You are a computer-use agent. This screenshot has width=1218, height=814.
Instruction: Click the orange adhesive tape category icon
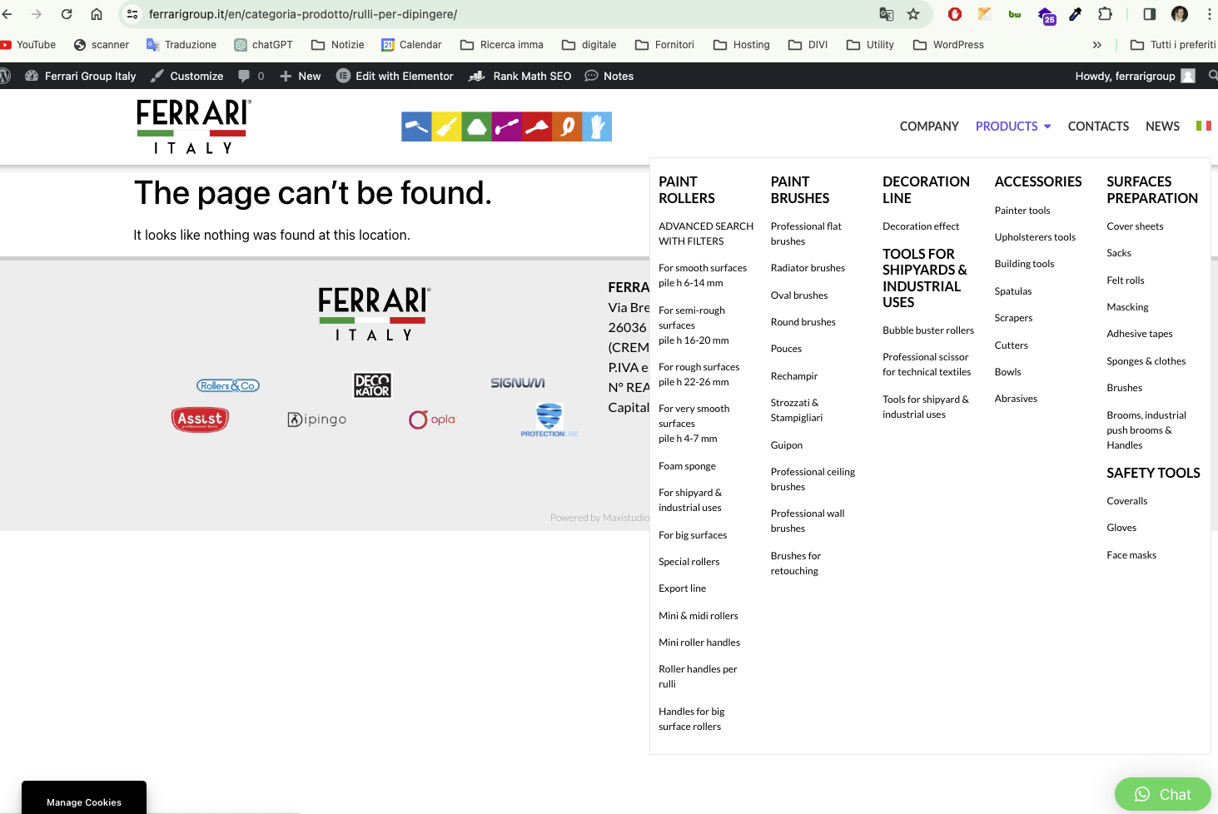[567, 127]
